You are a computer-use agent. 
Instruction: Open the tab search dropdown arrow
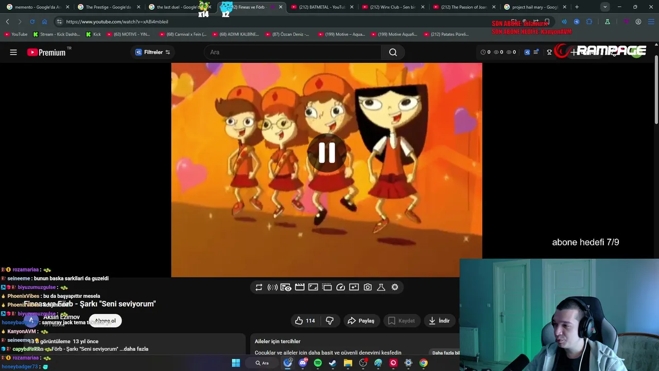(605, 7)
